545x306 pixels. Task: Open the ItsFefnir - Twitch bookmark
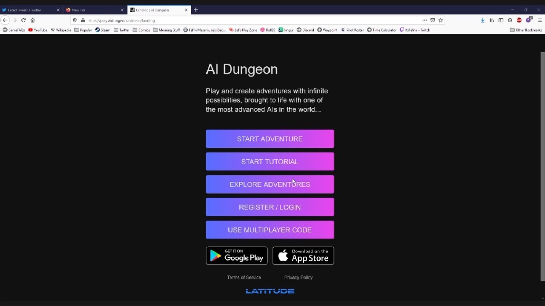tap(415, 30)
